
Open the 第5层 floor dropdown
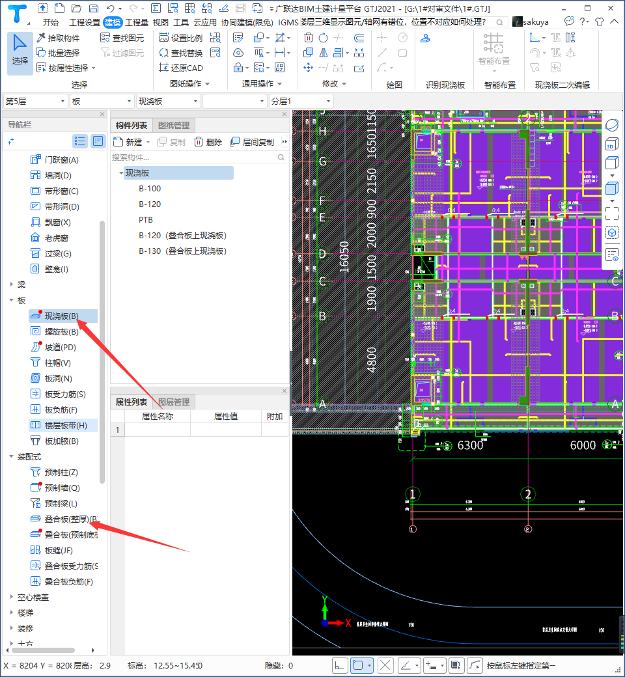[35, 102]
